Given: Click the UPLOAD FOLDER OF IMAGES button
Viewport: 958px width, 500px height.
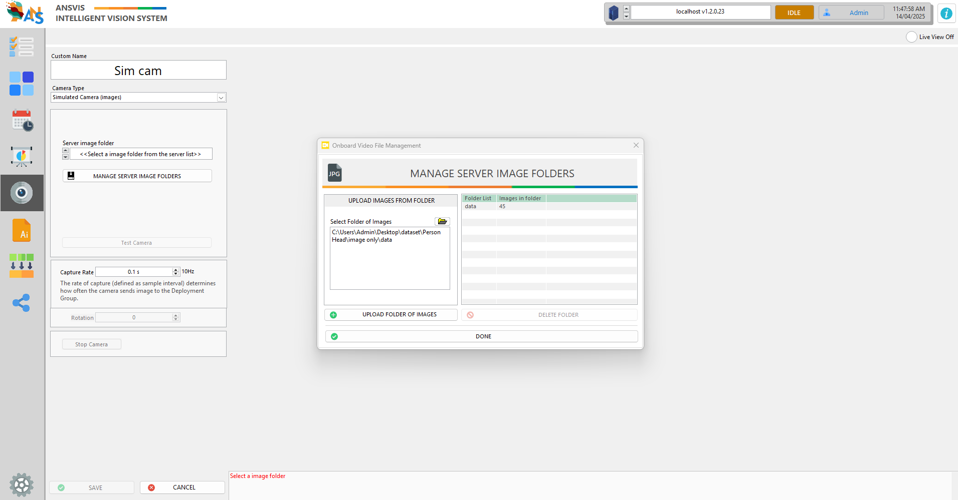Looking at the screenshot, I should (391, 315).
